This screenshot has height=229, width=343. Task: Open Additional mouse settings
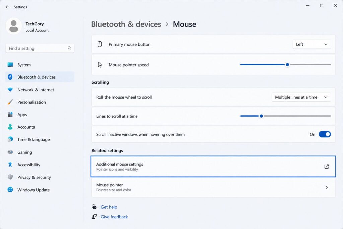click(213, 166)
